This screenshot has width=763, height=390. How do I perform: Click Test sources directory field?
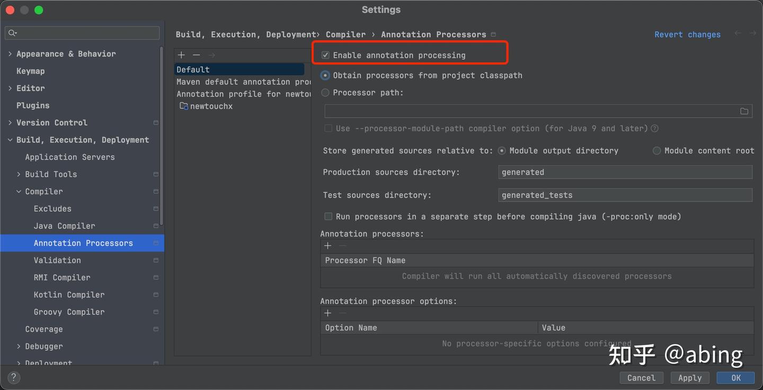coord(625,195)
